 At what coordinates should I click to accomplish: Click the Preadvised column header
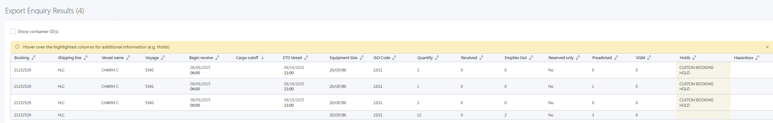[602, 58]
